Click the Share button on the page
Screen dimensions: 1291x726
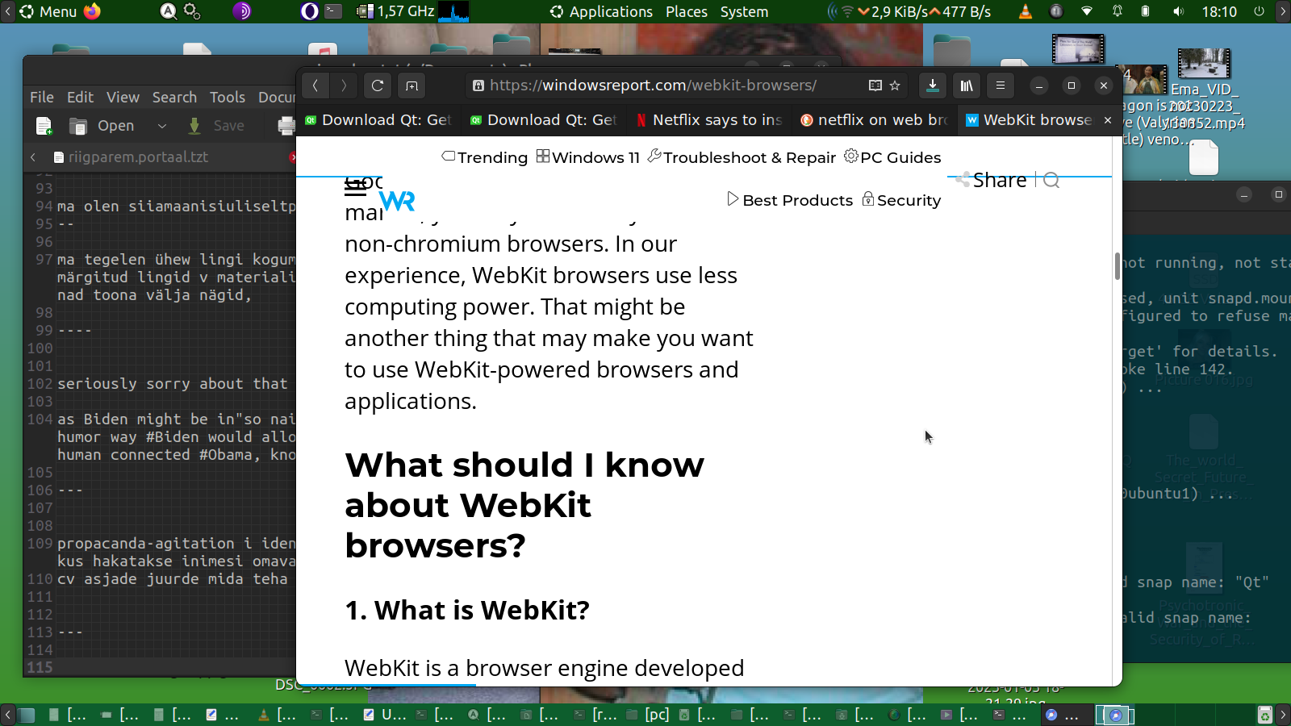coord(992,180)
